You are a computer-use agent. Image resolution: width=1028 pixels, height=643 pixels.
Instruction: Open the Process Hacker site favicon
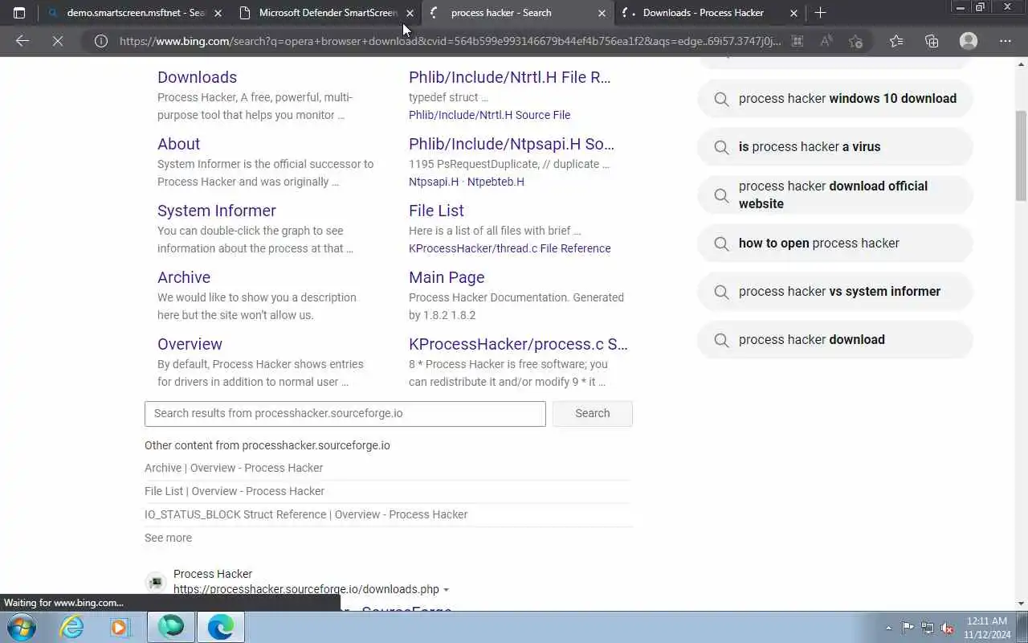[156, 582]
